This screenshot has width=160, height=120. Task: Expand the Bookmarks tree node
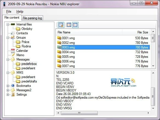click(8, 86)
